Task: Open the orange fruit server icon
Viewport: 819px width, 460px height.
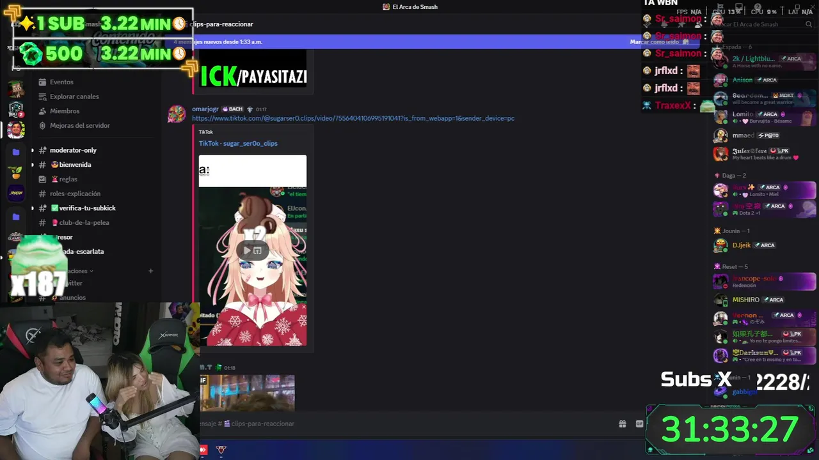Action: pos(15,172)
